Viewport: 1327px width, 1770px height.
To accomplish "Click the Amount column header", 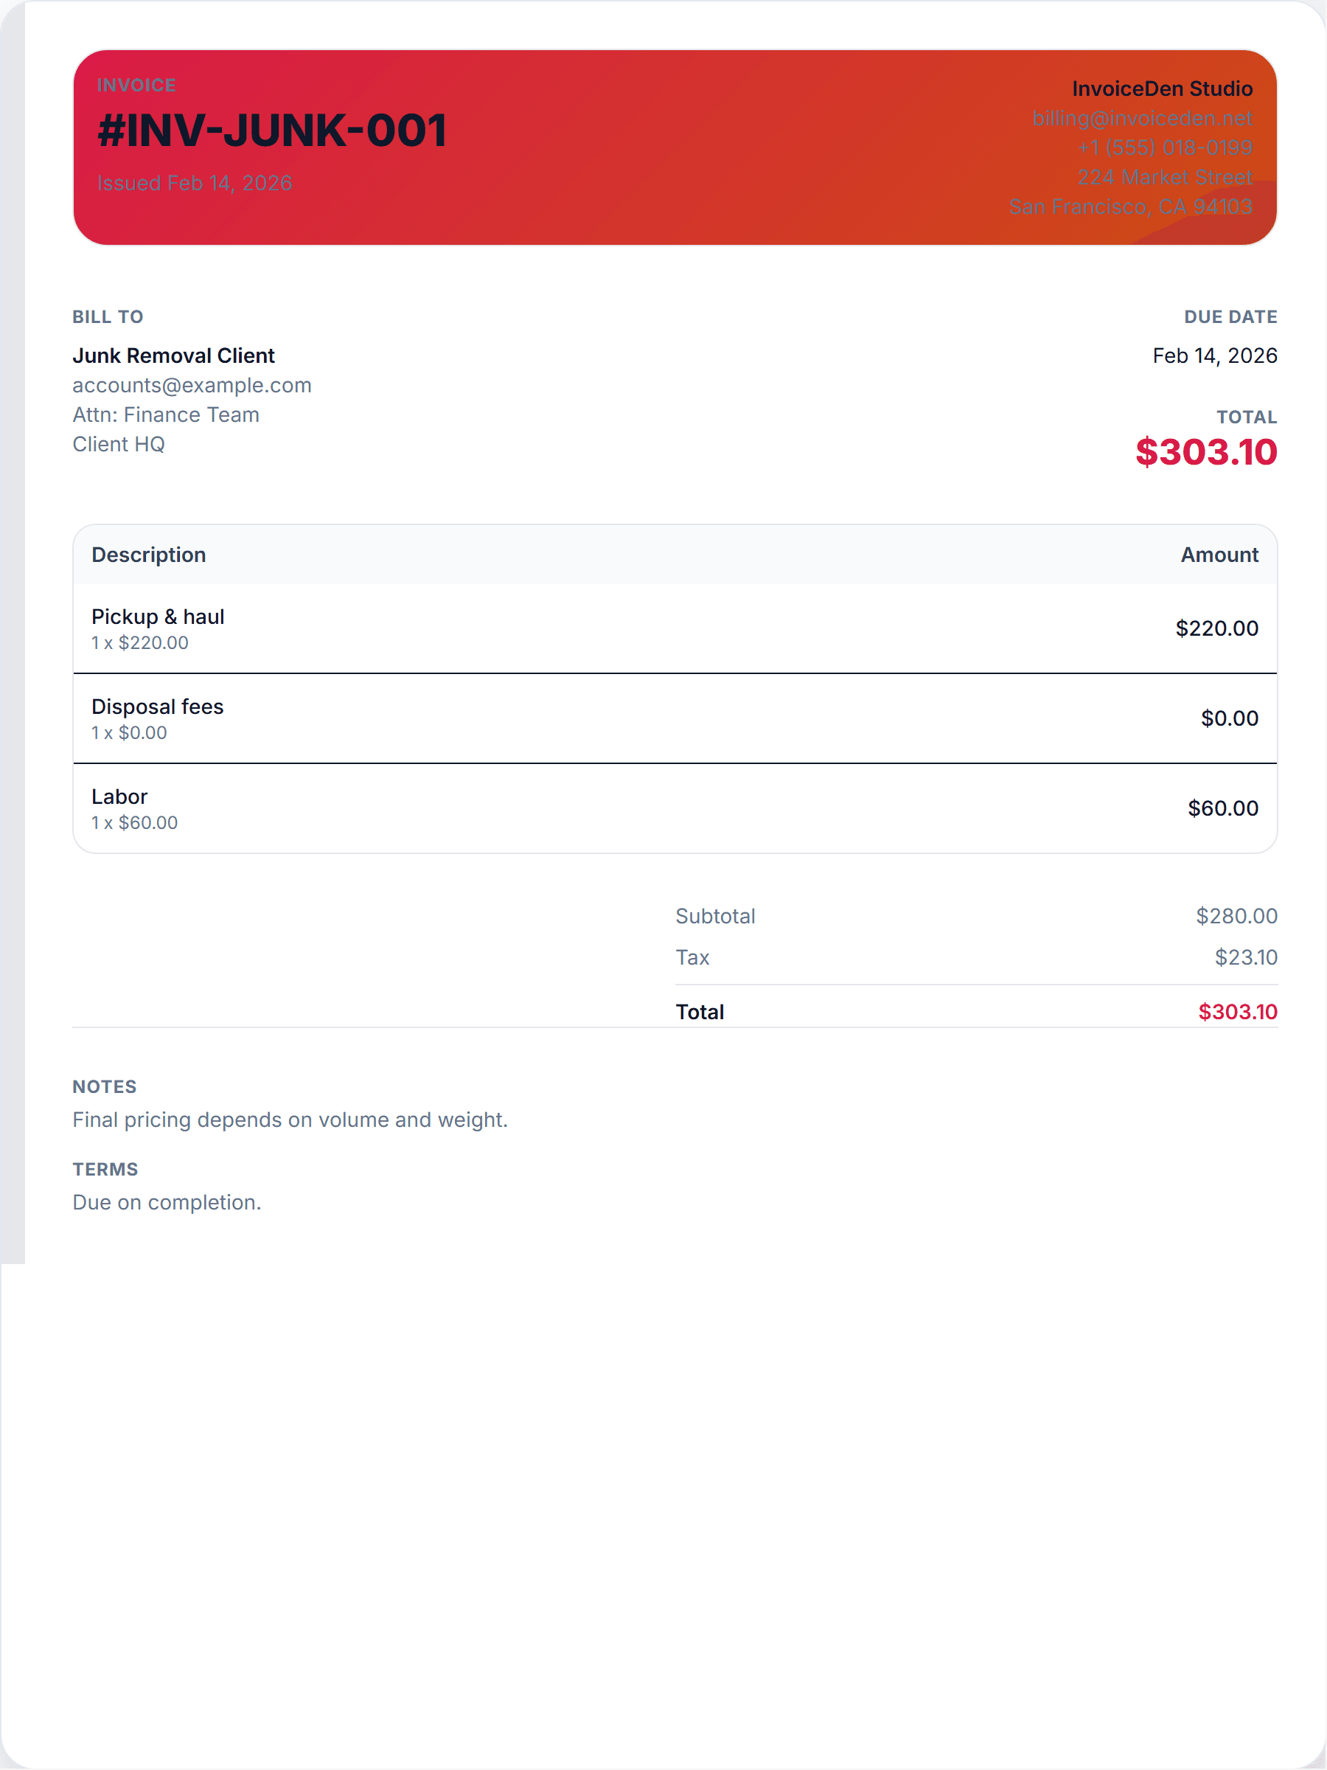I will [1219, 555].
